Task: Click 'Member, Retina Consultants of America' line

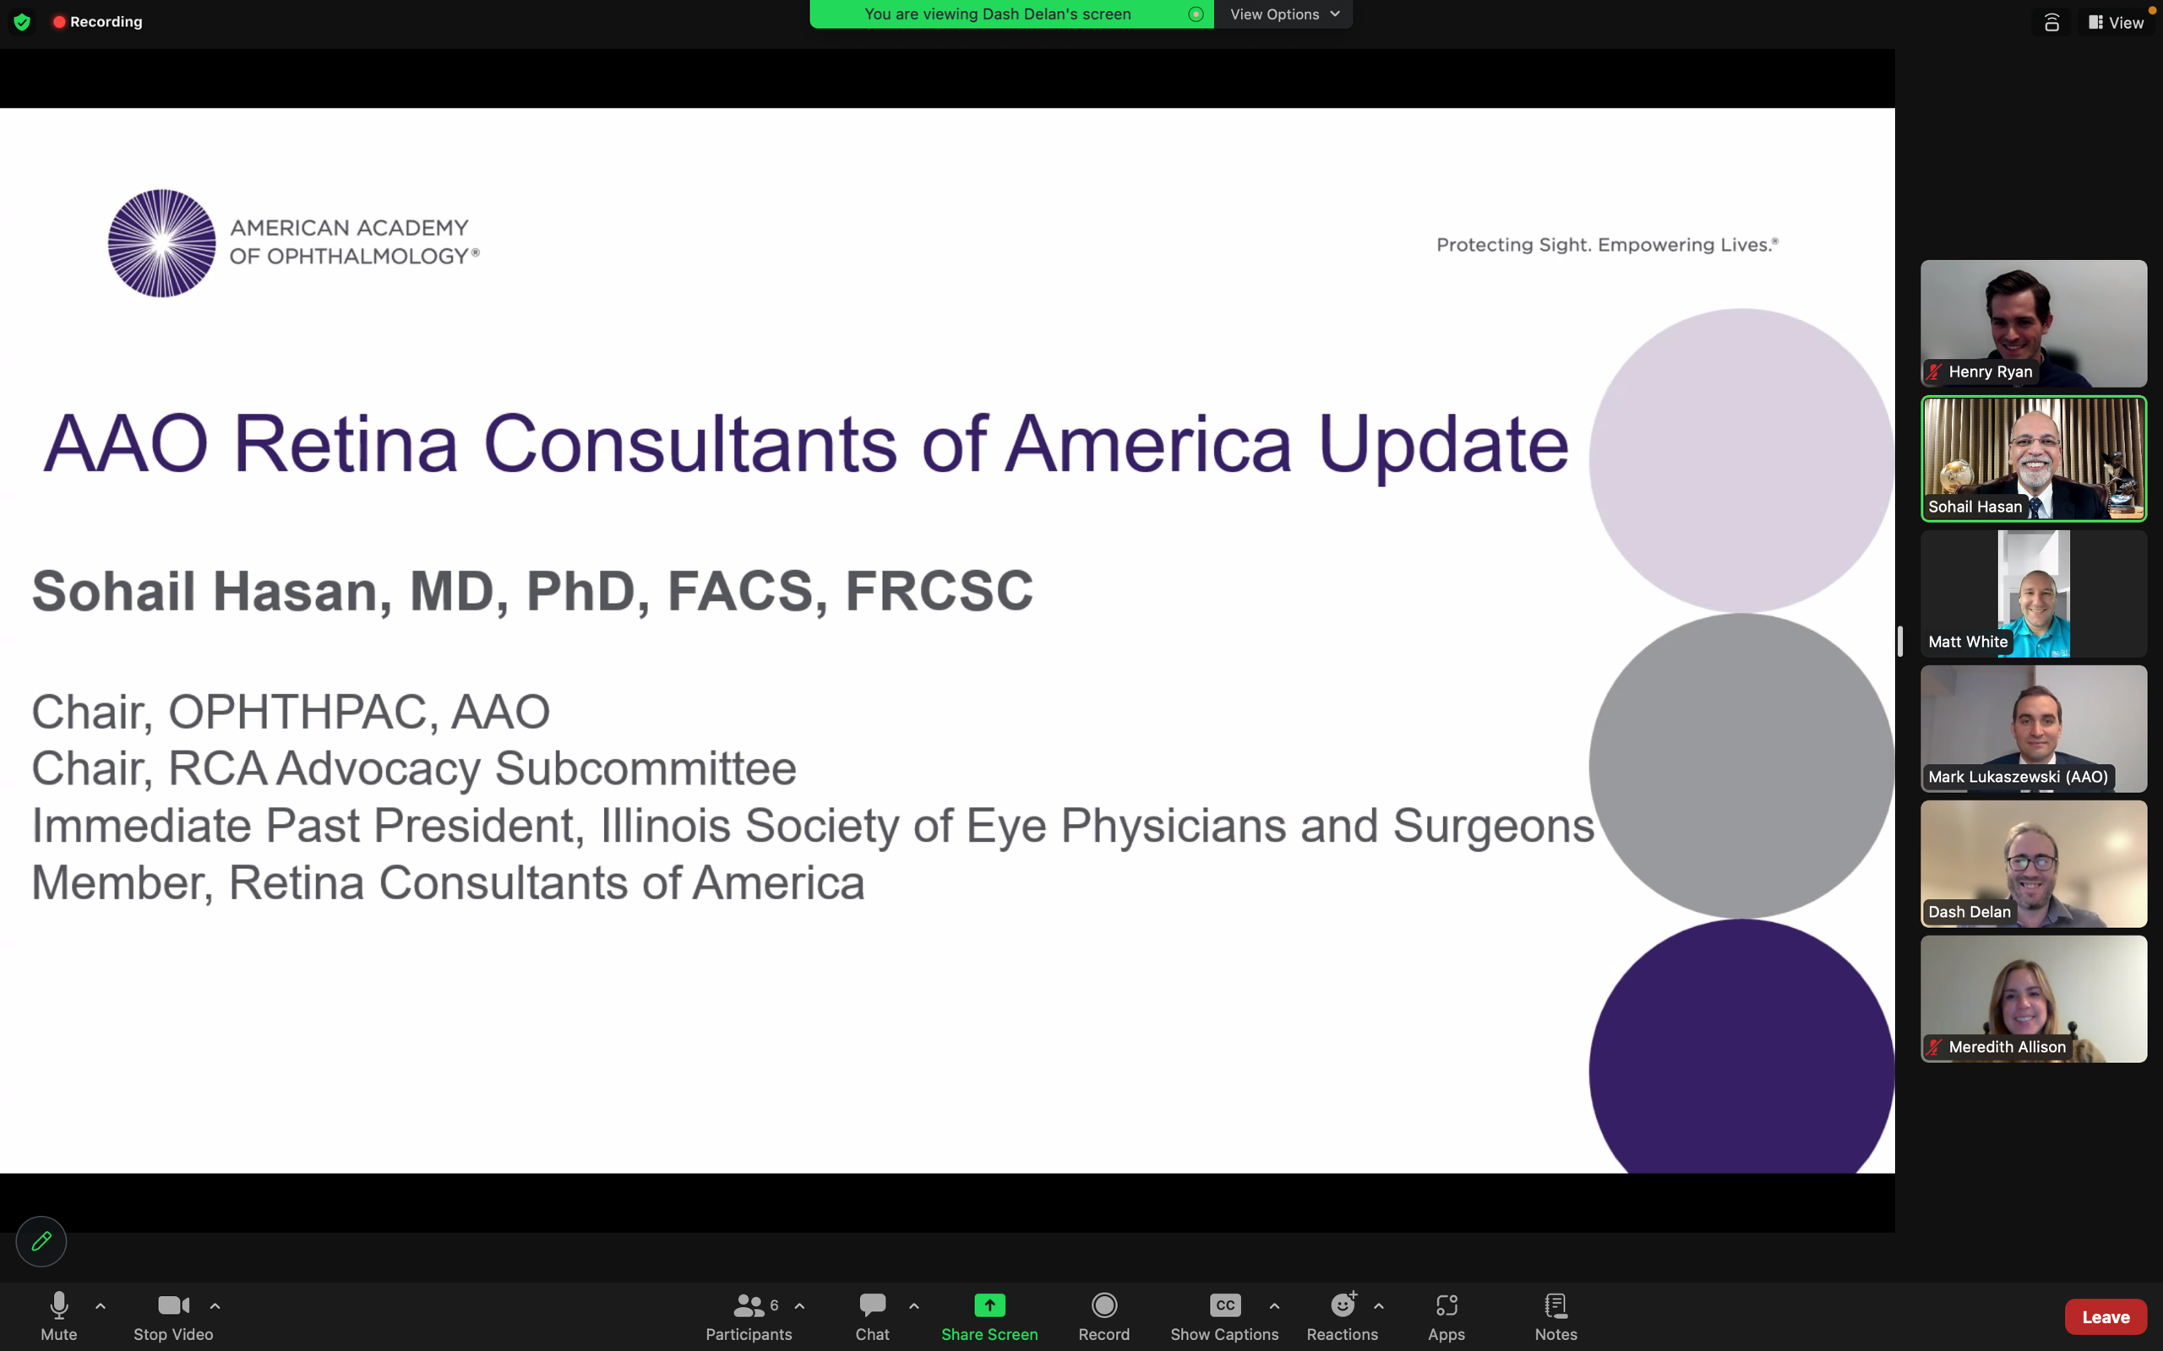Action: coord(448,883)
